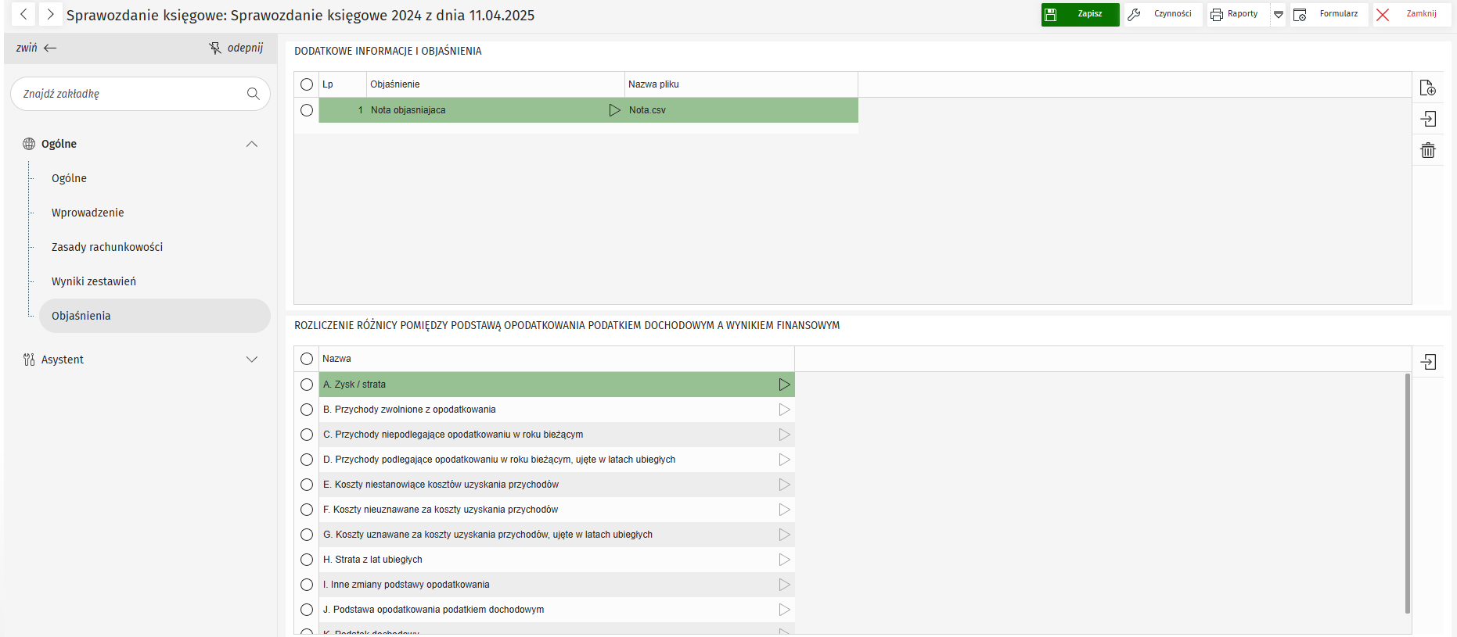
Task: Go forward with right arrow icon
Action: coord(50,15)
